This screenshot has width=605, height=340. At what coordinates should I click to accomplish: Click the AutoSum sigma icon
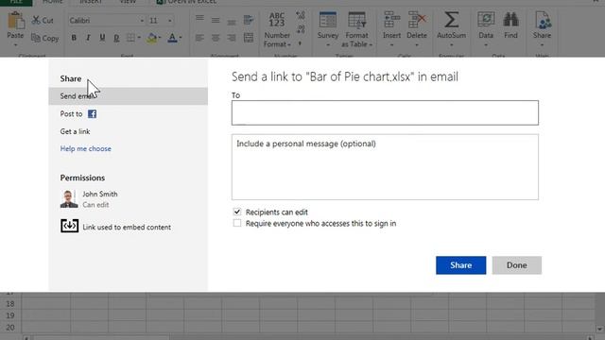(x=451, y=20)
